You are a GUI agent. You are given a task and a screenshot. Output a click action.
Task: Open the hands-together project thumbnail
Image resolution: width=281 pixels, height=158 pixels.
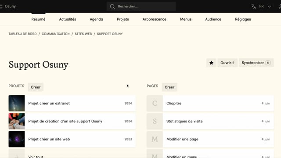pyautogui.click(x=17, y=121)
